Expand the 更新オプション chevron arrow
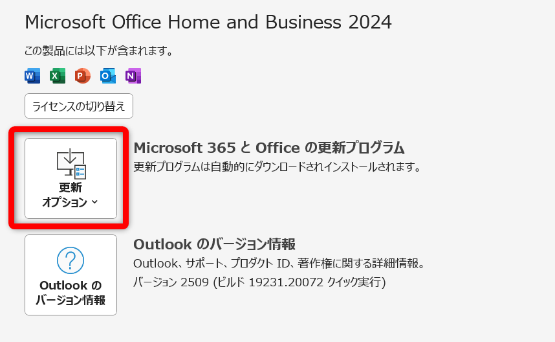 pyautogui.click(x=94, y=202)
